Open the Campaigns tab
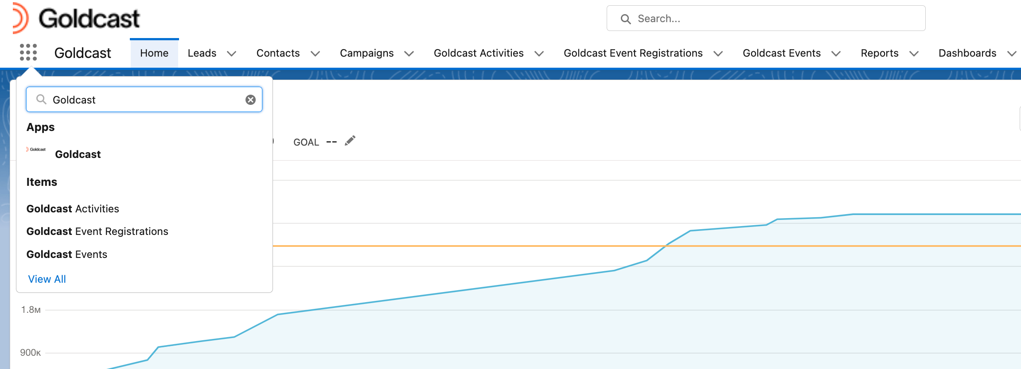Image resolution: width=1021 pixels, height=369 pixels. pyautogui.click(x=366, y=53)
